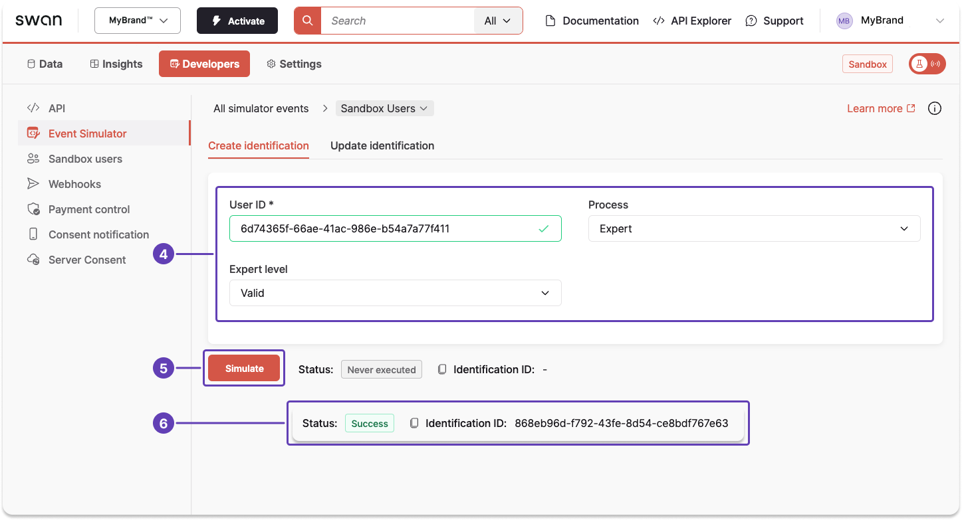This screenshot has width=962, height=520.
Task: Open the Expert level dropdown showing Valid
Action: coord(395,293)
